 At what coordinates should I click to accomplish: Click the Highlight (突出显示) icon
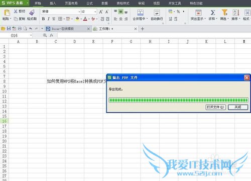click(x=198, y=13)
